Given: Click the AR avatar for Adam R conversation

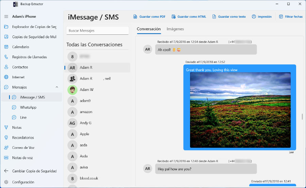Looking at the screenshot, I should click(72, 68).
